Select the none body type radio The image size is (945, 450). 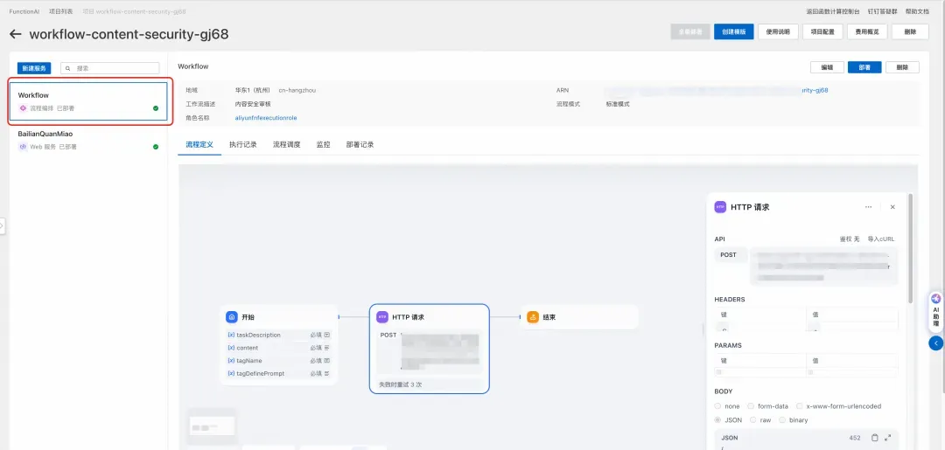pyautogui.click(x=717, y=406)
